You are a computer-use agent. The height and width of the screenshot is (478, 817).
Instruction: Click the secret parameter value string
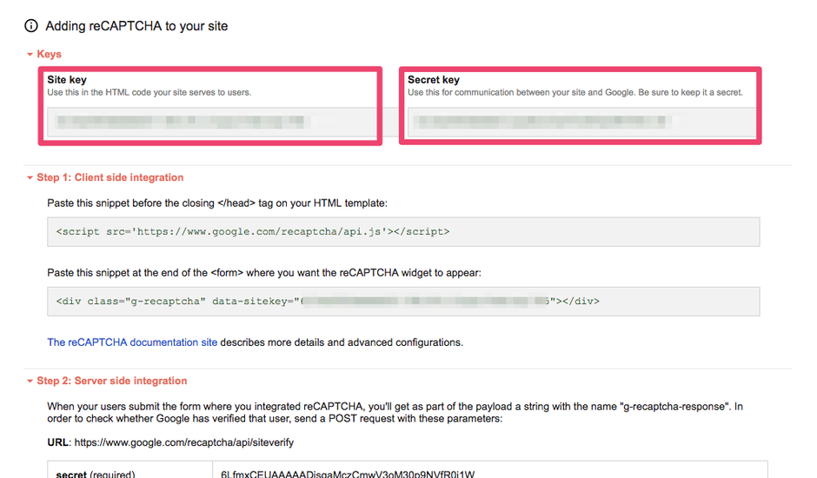[348, 474]
